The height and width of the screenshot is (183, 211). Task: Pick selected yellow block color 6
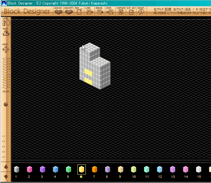tap(82, 169)
